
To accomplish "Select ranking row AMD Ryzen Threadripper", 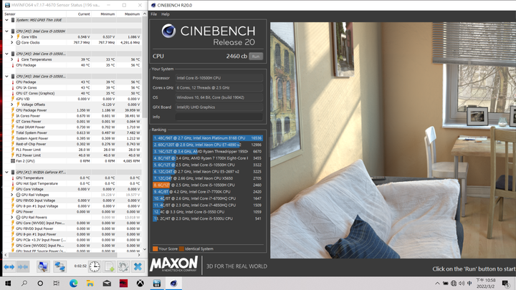I will pos(208,152).
